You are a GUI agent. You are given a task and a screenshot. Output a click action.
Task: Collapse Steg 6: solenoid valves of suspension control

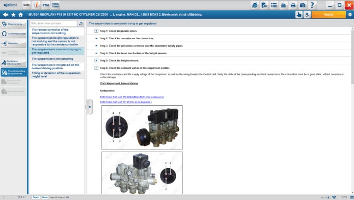[96, 68]
